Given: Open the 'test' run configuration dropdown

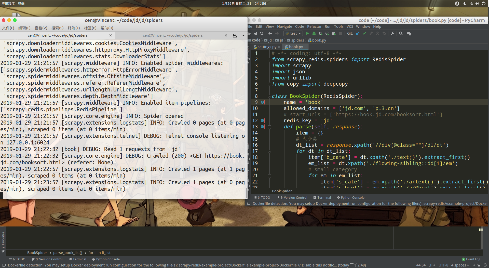Looking at the screenshot, I should click(x=293, y=33).
